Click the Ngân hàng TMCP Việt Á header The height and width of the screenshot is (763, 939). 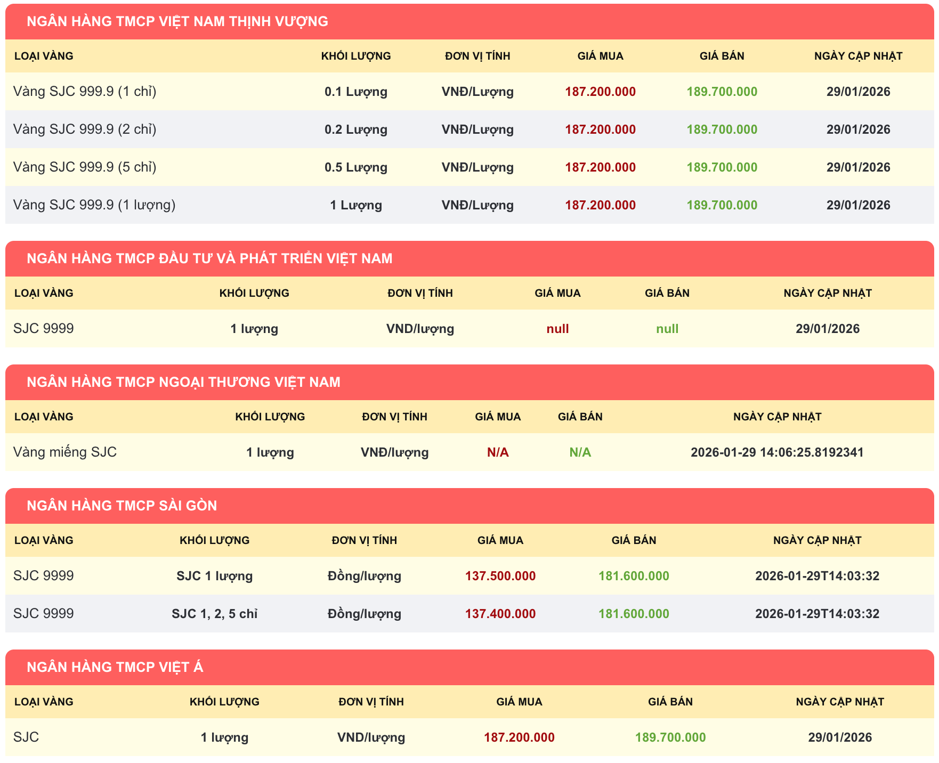(115, 667)
